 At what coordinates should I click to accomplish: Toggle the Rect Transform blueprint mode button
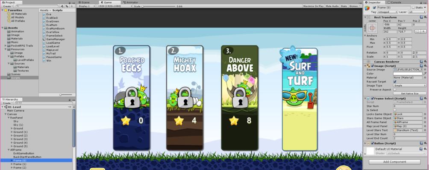coord(417,31)
